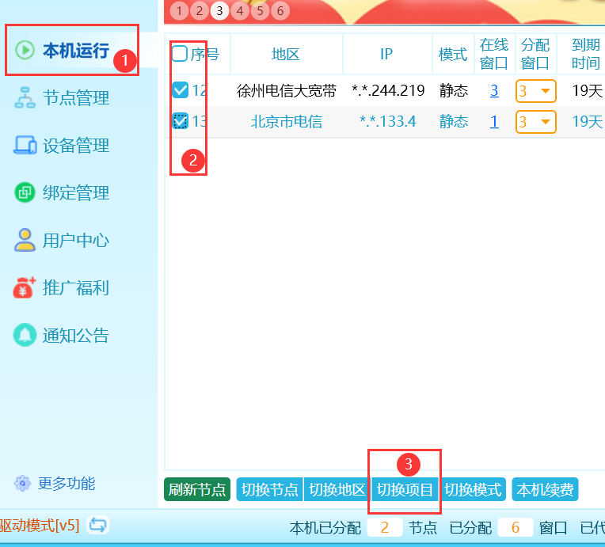Toggle the select-all checkbox in the 序号 header
Viewport: 605px width, 547px height.
pos(180,54)
